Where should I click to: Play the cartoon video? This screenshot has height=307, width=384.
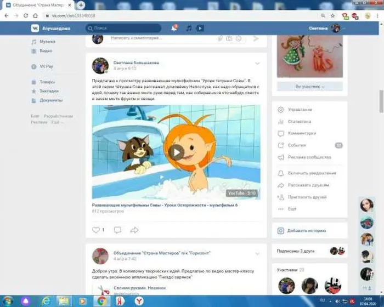click(176, 152)
